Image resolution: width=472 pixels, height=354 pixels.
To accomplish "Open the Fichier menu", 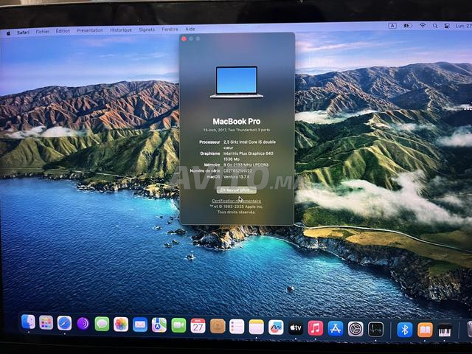I will click(x=43, y=32).
